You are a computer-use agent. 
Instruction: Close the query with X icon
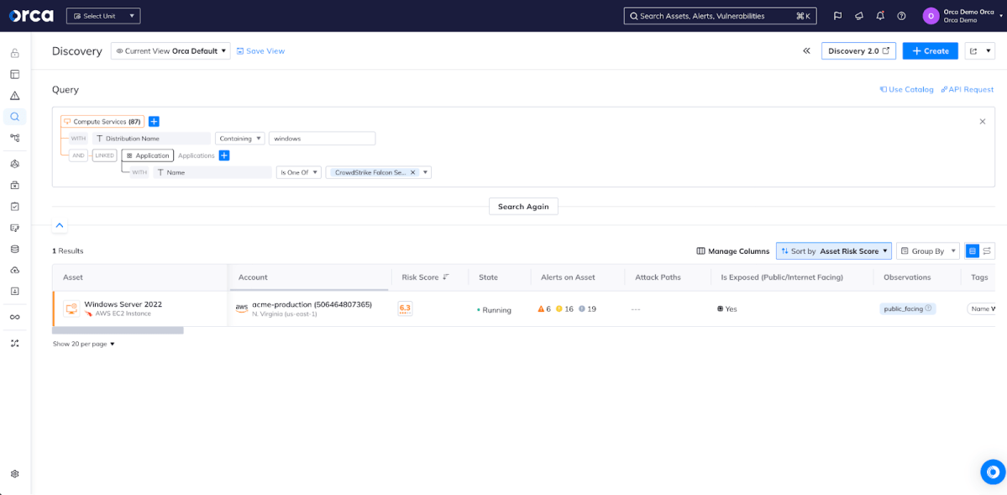982,122
